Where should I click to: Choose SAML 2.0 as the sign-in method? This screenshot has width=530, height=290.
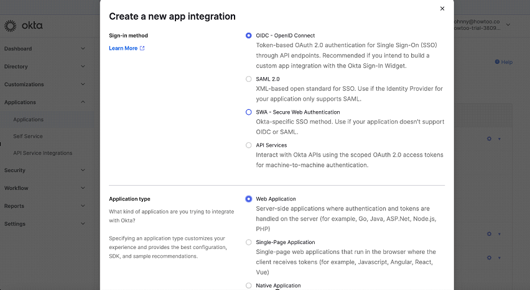[249, 79]
